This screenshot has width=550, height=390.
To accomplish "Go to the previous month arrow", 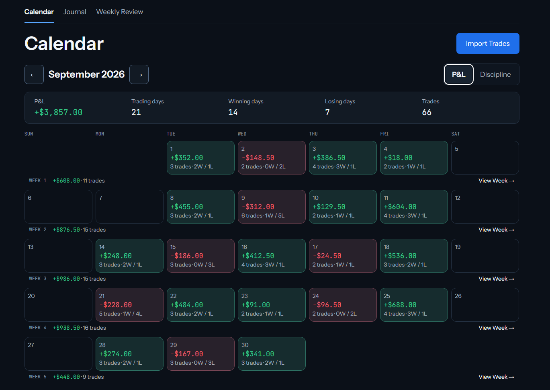I will click(34, 74).
